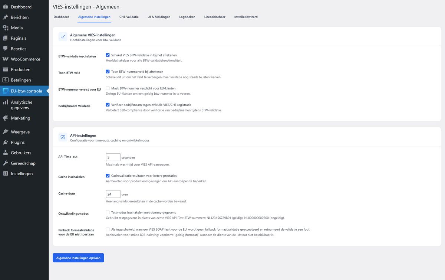The image size is (445, 280).
Task: Click the Dashboard gauge icon in sidebar
Action: coord(6,7)
